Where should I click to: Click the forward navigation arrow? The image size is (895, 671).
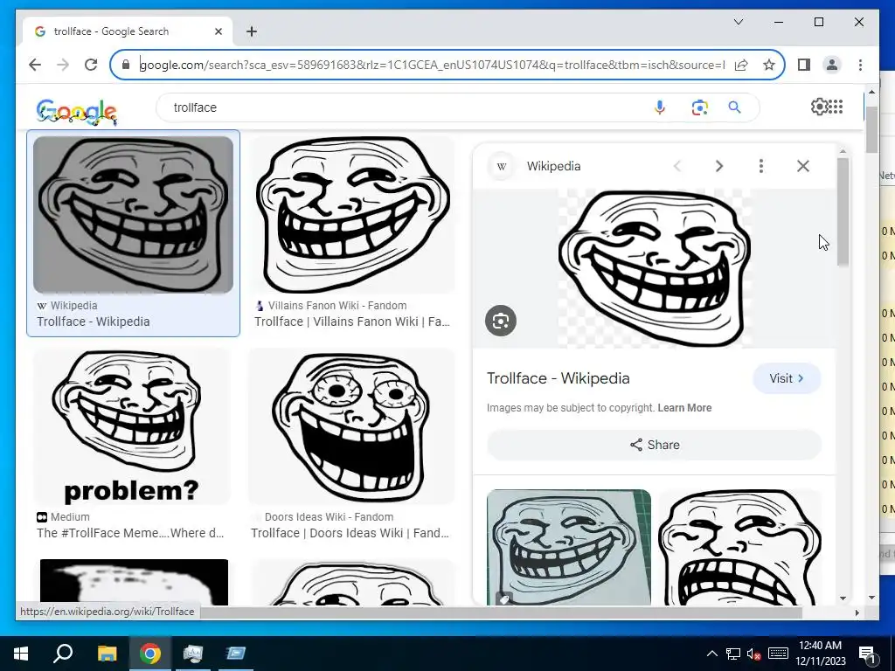(63, 65)
